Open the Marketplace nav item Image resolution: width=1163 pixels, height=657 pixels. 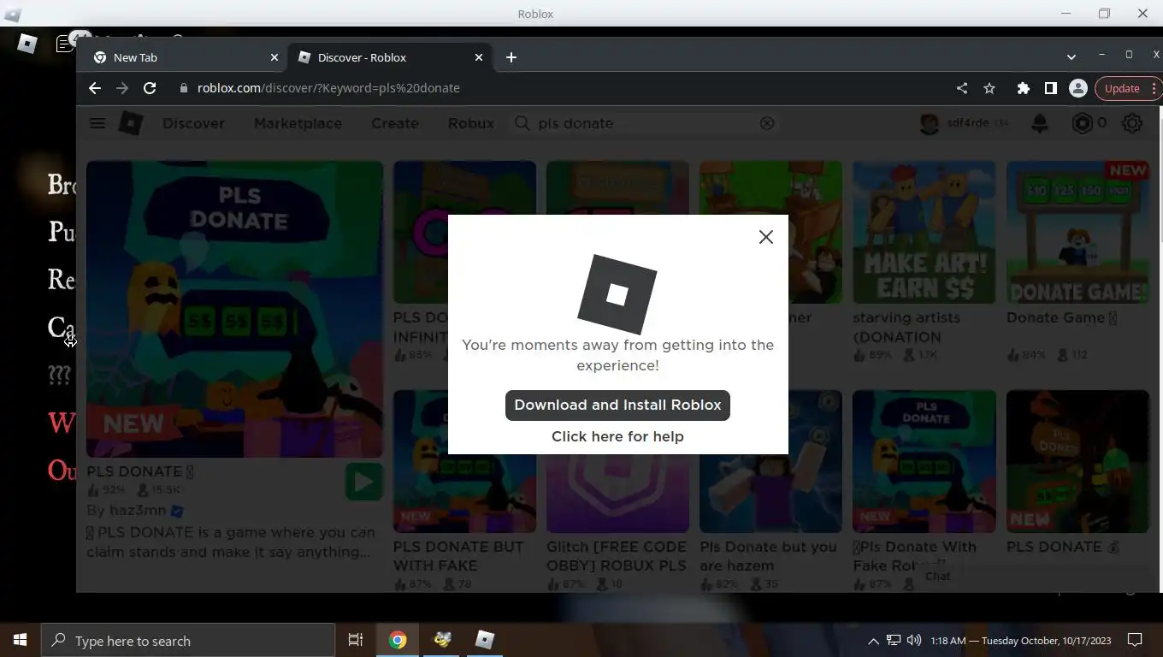pos(298,123)
